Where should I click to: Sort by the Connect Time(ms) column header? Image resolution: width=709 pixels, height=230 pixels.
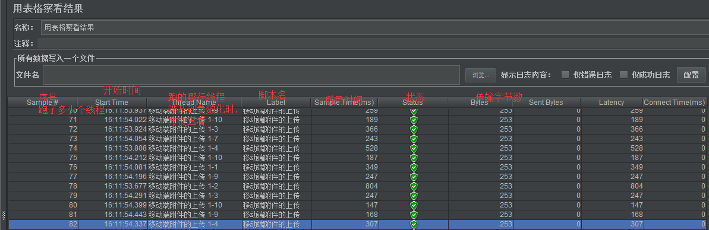tap(674, 103)
